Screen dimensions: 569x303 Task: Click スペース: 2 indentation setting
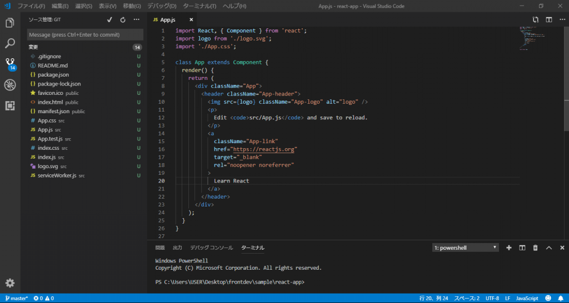(467, 299)
